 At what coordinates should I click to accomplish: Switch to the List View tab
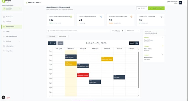click(52, 36)
